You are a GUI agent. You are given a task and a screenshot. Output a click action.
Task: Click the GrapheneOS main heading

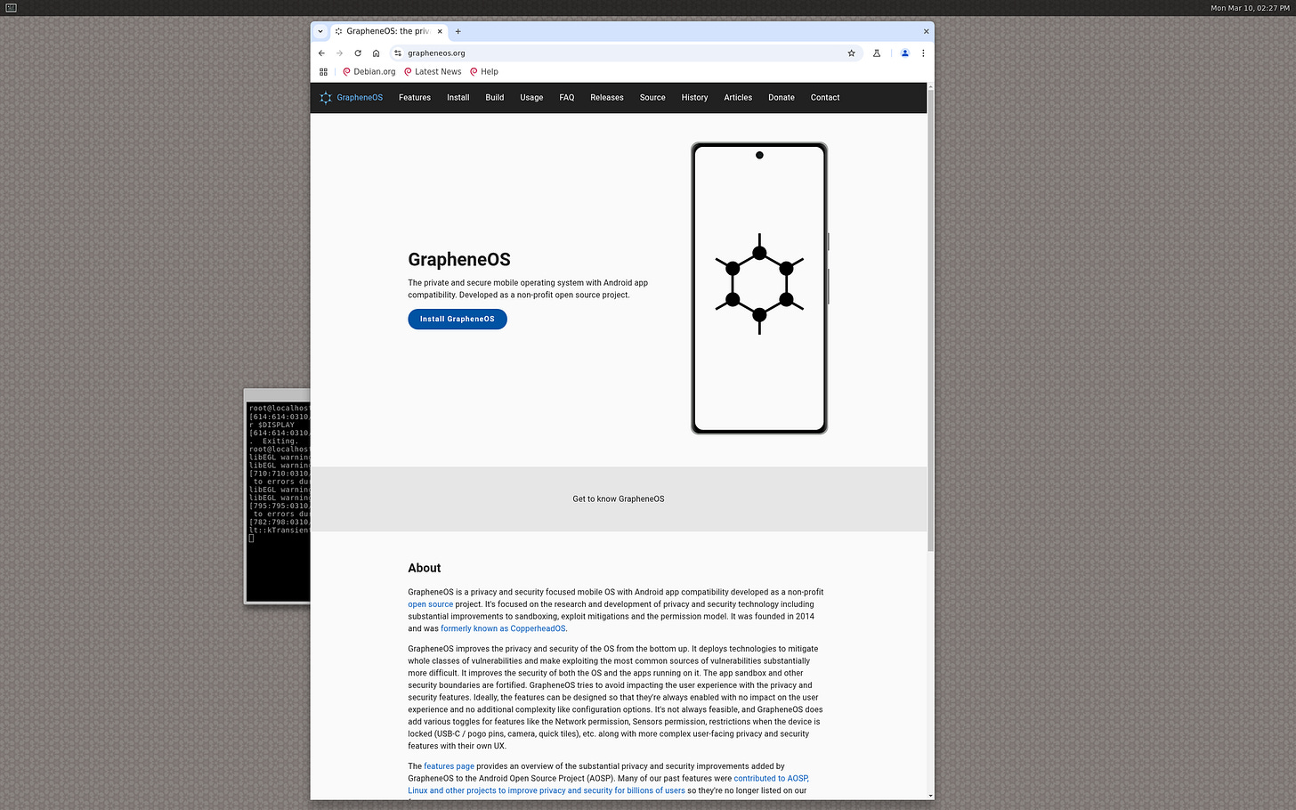coord(459,260)
